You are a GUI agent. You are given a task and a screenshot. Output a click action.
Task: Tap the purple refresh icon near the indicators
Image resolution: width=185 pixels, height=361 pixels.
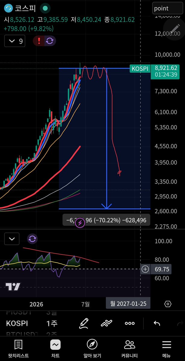pos(50,41)
